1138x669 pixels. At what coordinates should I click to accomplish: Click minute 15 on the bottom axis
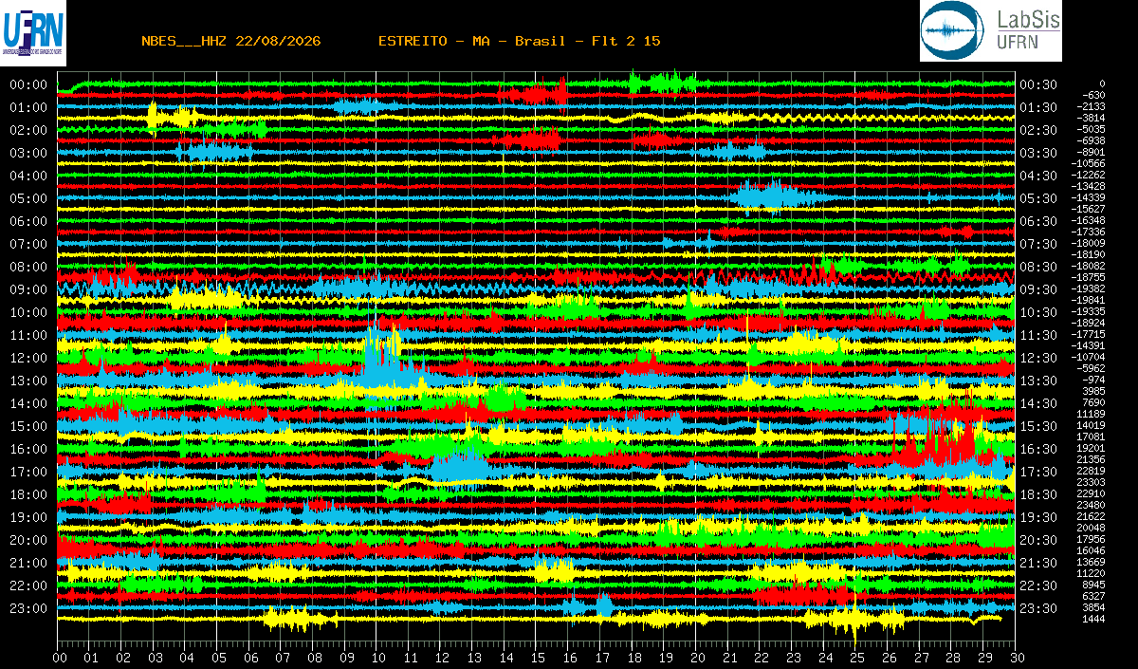click(537, 659)
